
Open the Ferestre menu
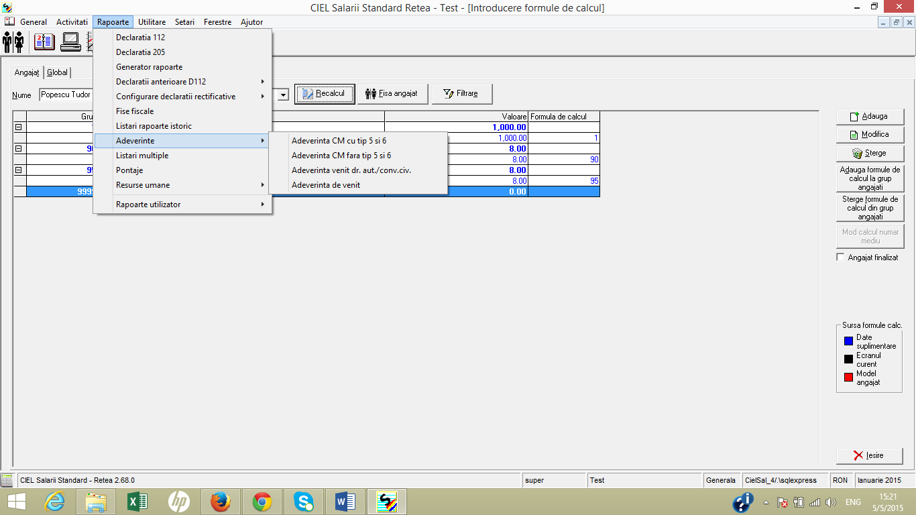tap(218, 22)
